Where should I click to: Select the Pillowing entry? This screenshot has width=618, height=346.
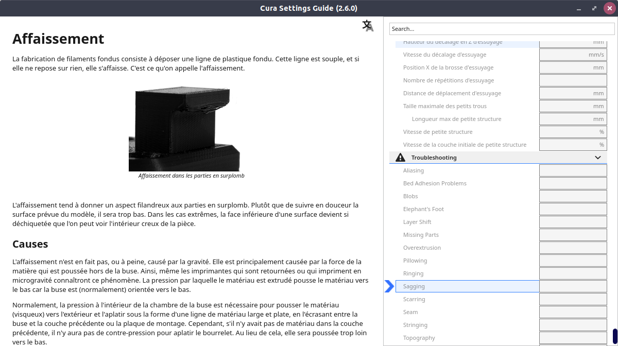pyautogui.click(x=415, y=261)
